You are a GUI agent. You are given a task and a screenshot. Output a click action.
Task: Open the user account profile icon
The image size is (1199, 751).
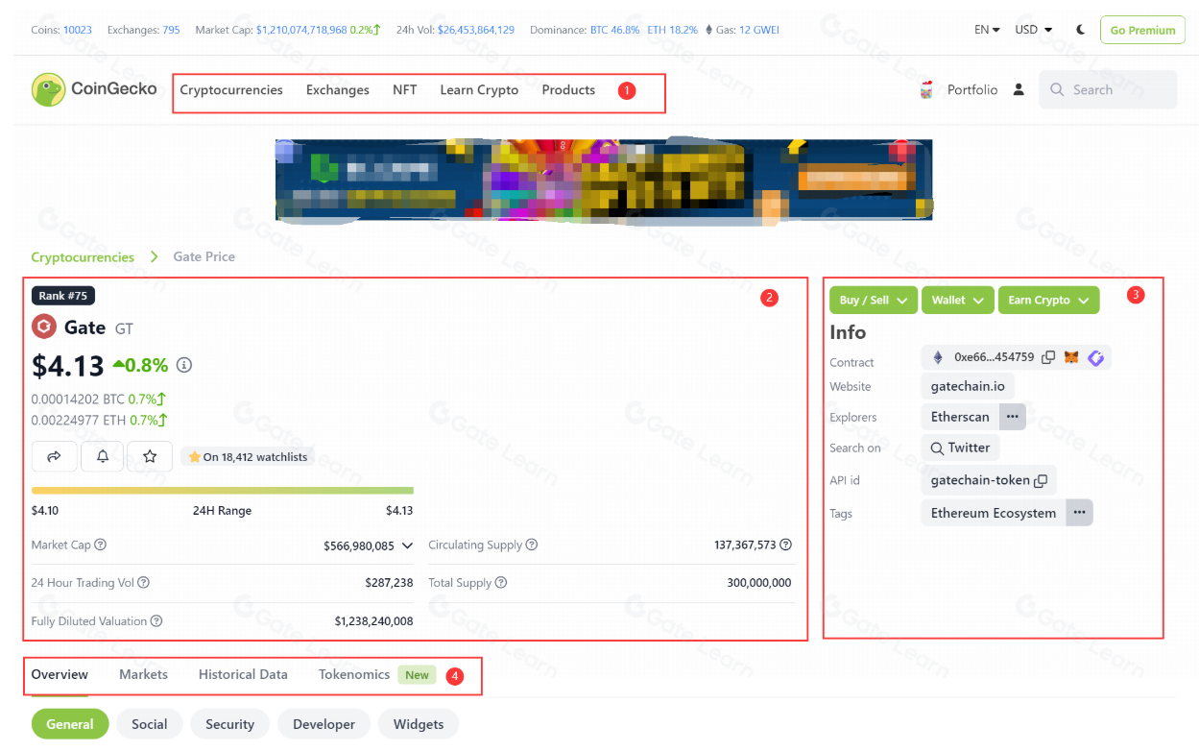(1019, 89)
